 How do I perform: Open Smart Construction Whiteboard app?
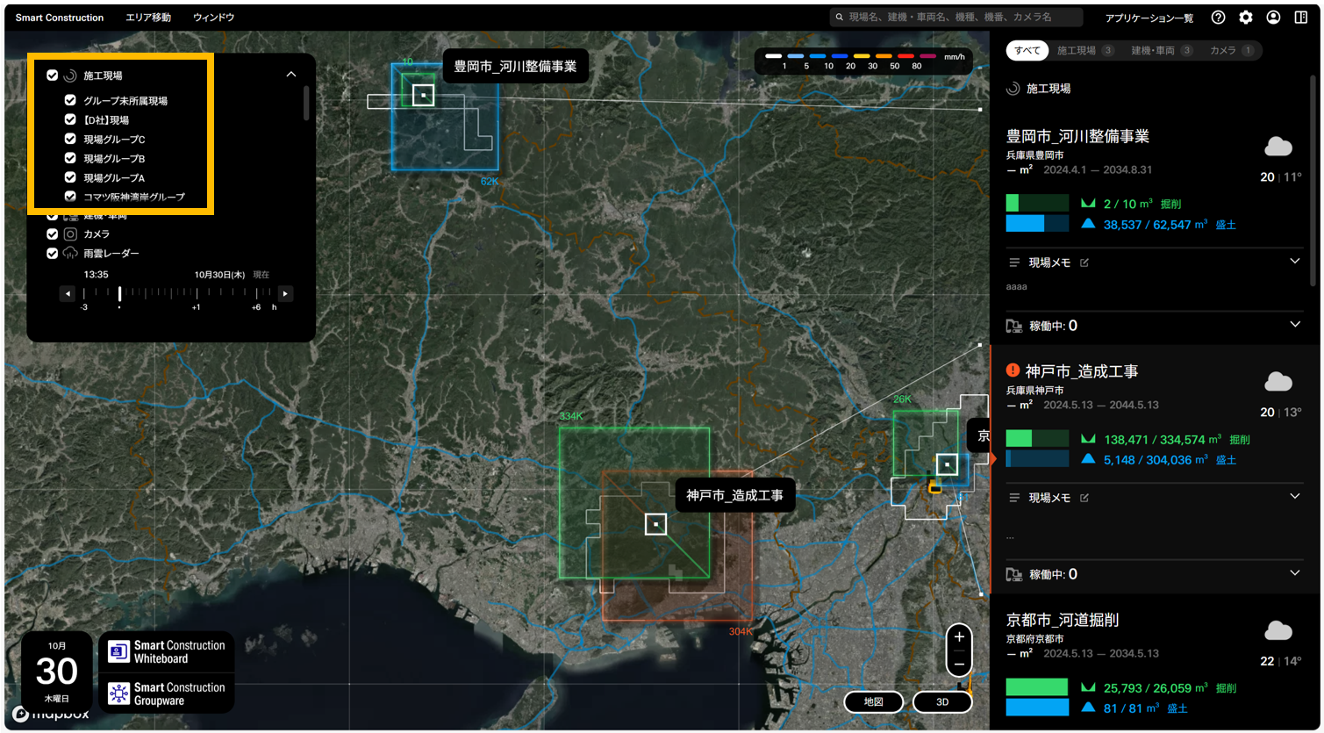tap(167, 651)
